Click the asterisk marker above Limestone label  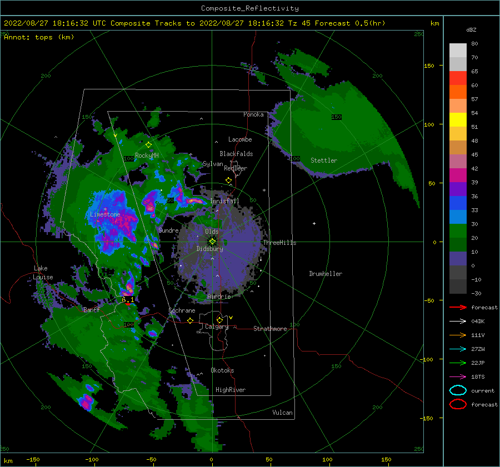[105, 209]
